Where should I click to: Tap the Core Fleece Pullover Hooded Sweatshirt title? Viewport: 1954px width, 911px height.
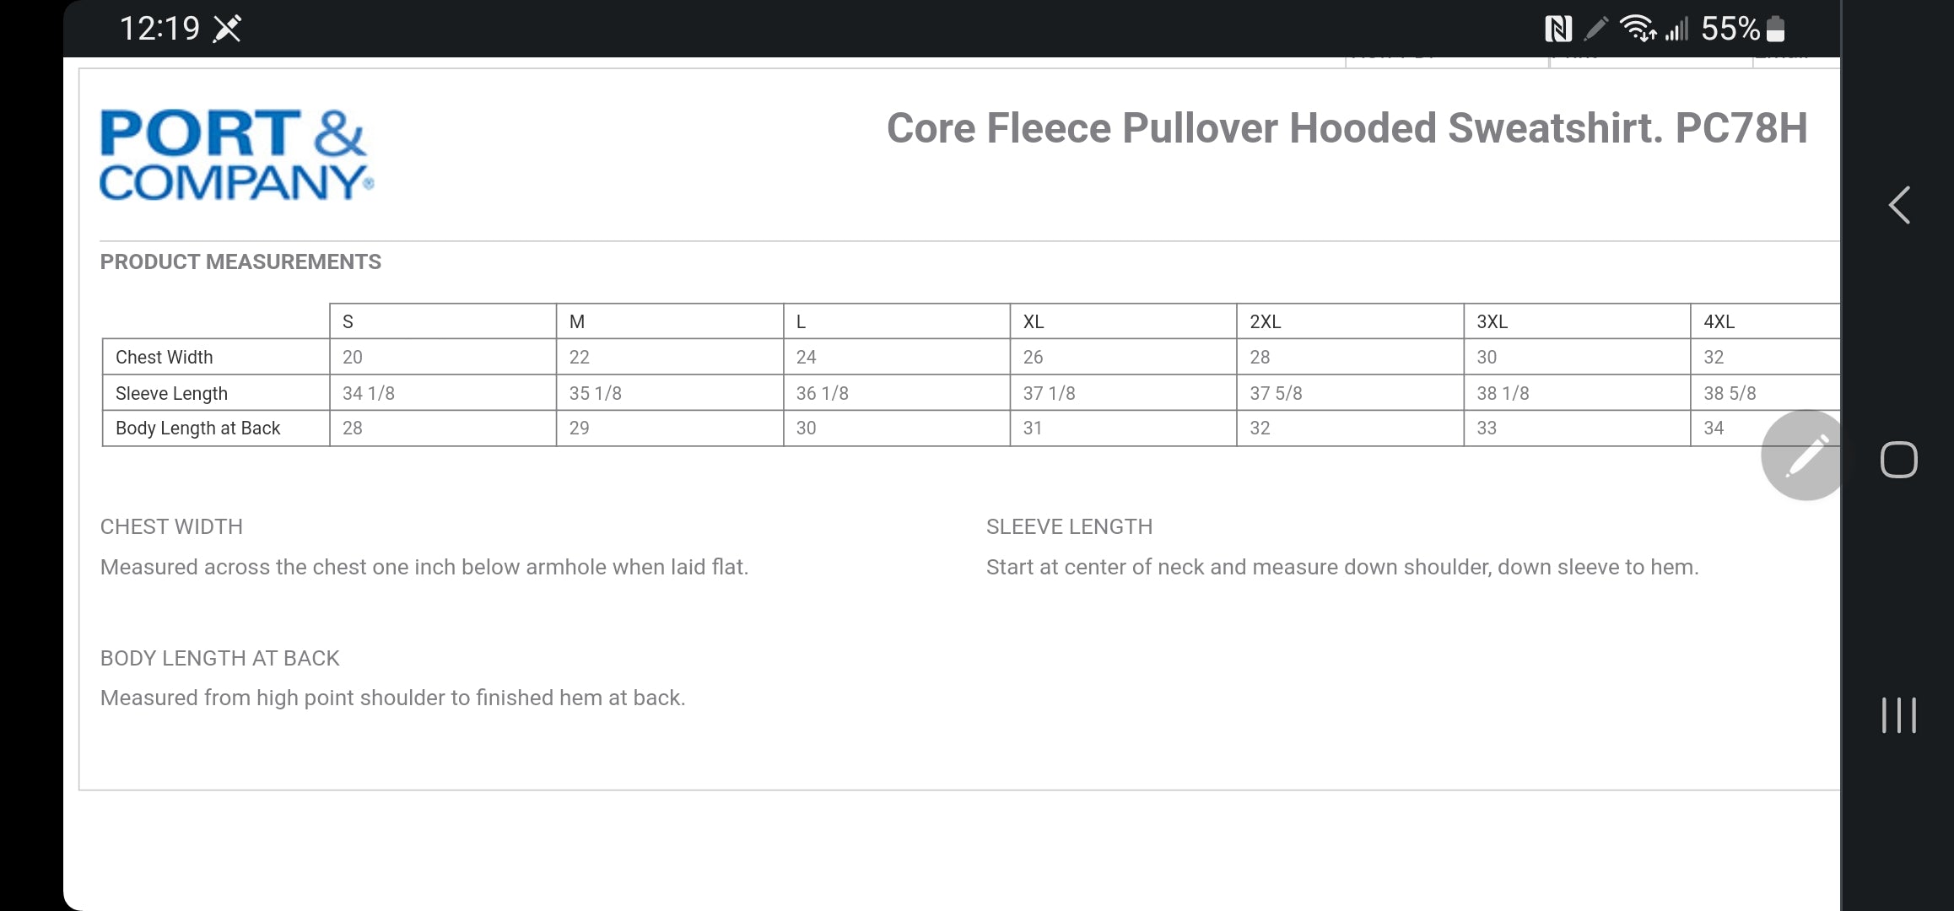coord(1347,128)
